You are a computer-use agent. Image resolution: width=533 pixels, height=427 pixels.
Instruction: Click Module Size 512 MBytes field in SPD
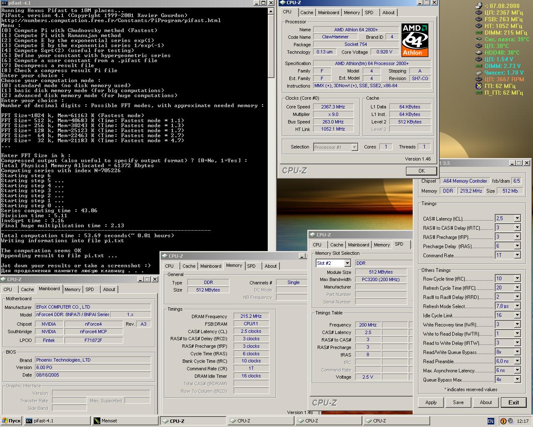(x=381, y=272)
